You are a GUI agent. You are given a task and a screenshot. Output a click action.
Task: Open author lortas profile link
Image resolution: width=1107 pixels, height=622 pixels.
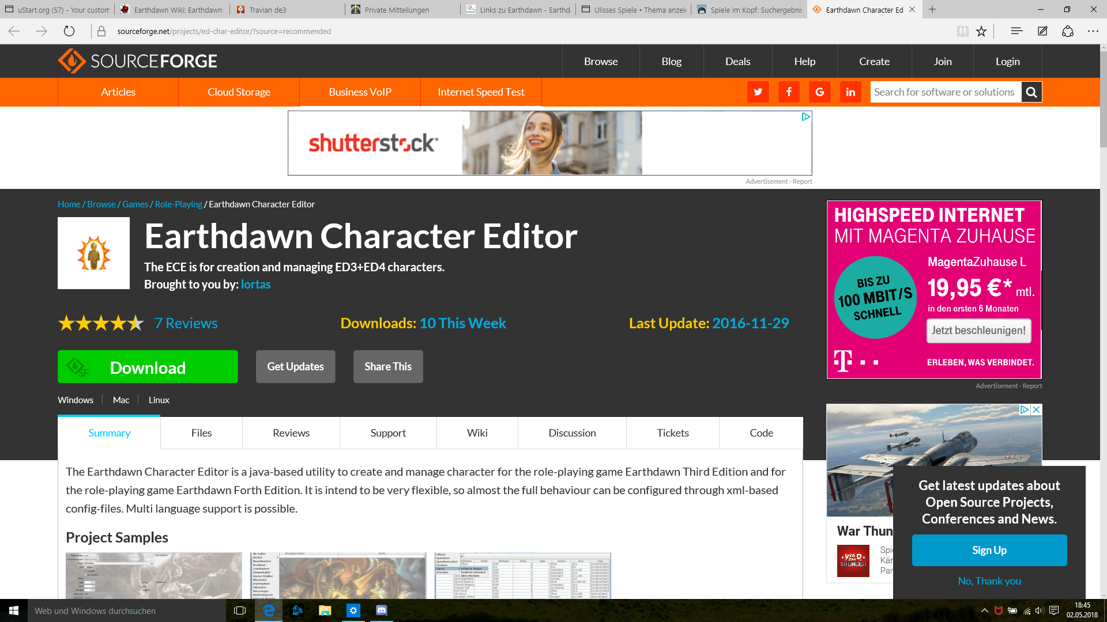pyautogui.click(x=255, y=285)
